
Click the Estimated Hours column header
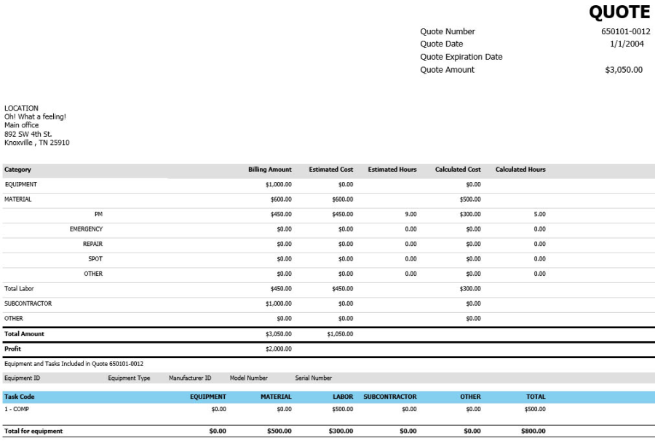(x=392, y=170)
